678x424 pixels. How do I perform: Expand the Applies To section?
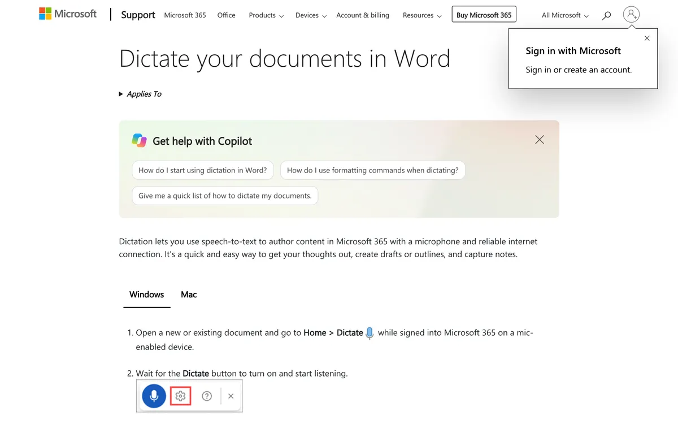[x=140, y=94]
